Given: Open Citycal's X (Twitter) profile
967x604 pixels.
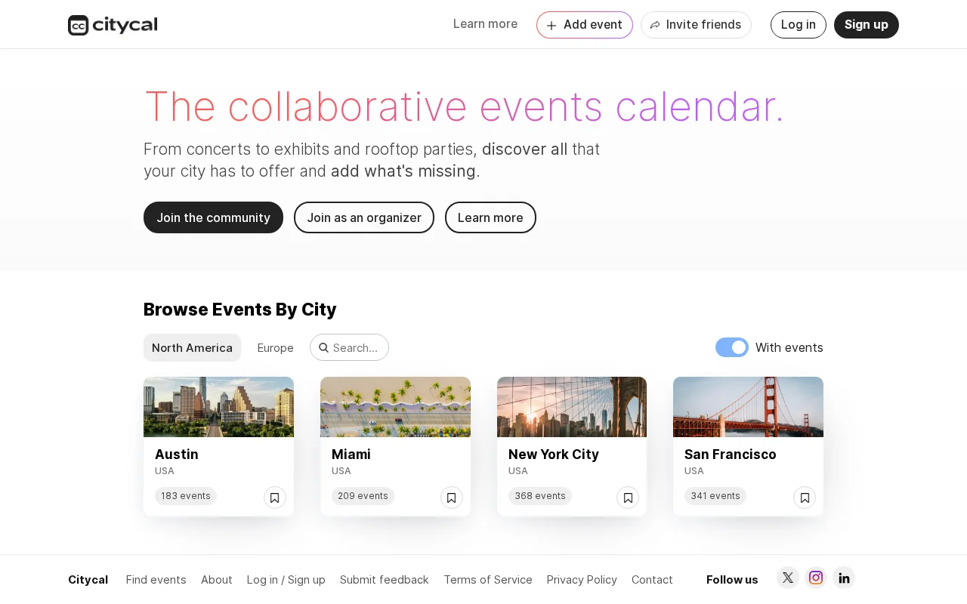Looking at the screenshot, I should click(x=788, y=578).
